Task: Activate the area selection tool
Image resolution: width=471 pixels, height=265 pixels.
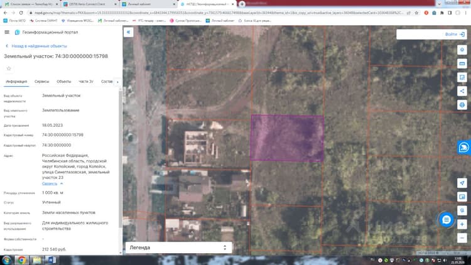Action: coord(462,77)
